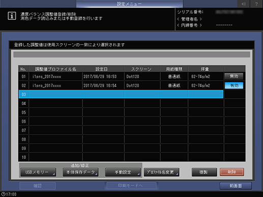Open 手動設定 option
The width and height of the screenshot is (263, 197).
pyautogui.click(x=123, y=172)
